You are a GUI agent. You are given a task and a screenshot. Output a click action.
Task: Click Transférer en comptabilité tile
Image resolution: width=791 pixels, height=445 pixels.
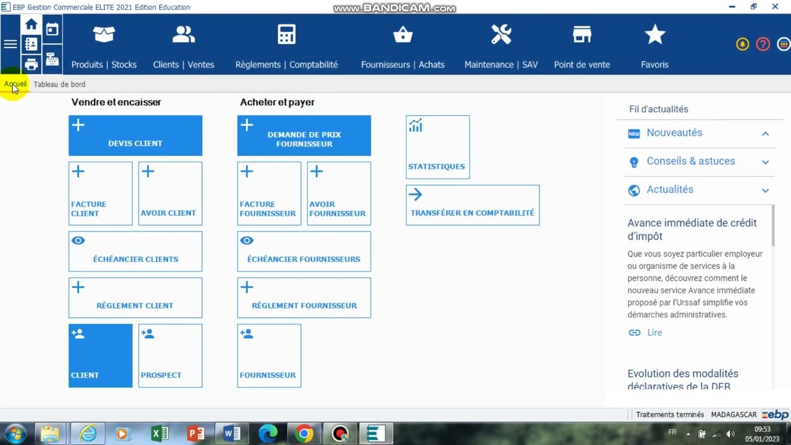click(473, 205)
